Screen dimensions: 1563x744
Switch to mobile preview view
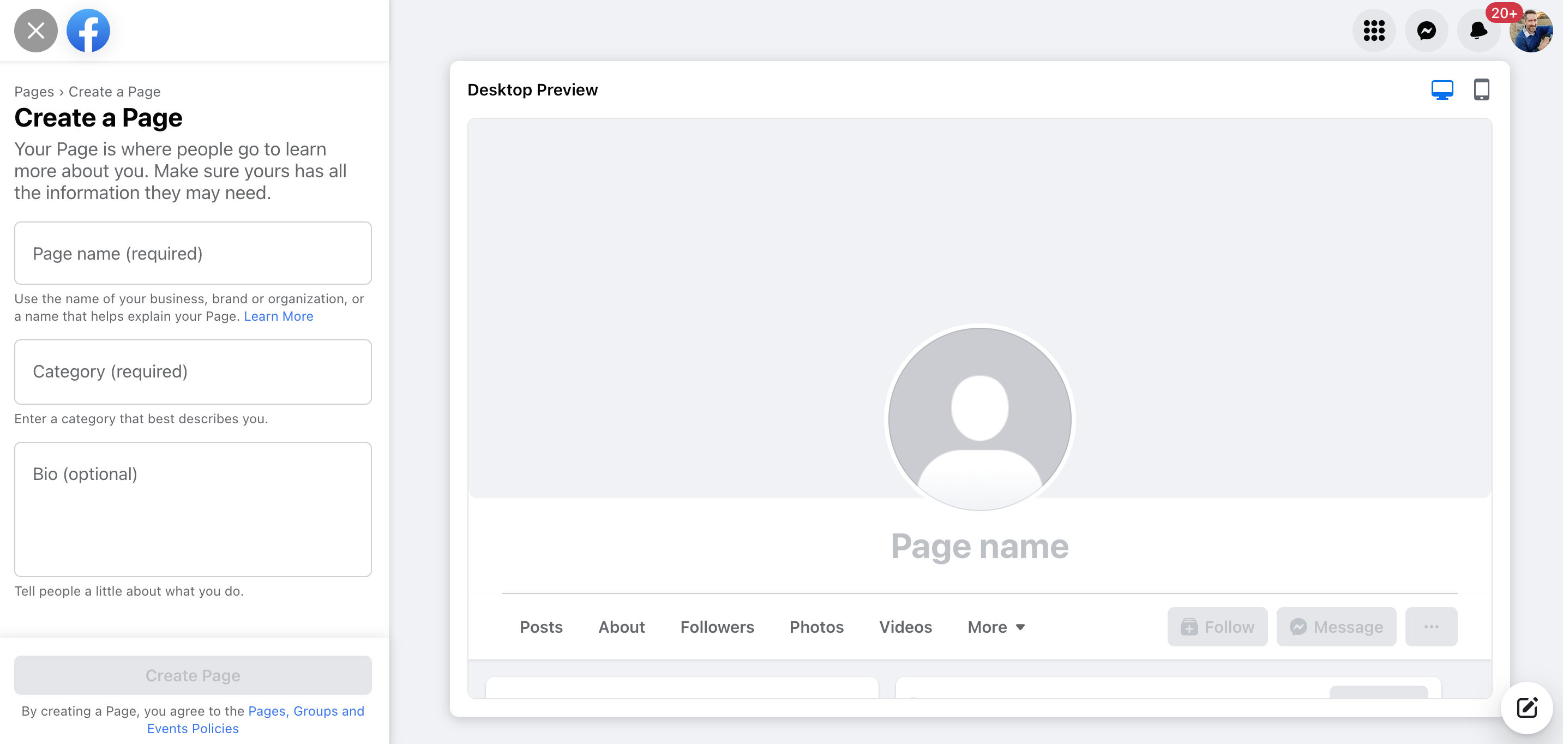(x=1481, y=90)
